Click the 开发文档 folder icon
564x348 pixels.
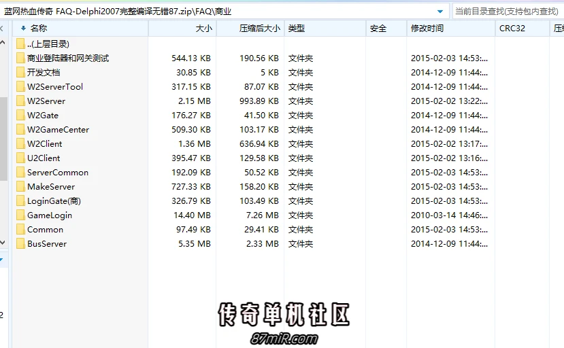20,72
